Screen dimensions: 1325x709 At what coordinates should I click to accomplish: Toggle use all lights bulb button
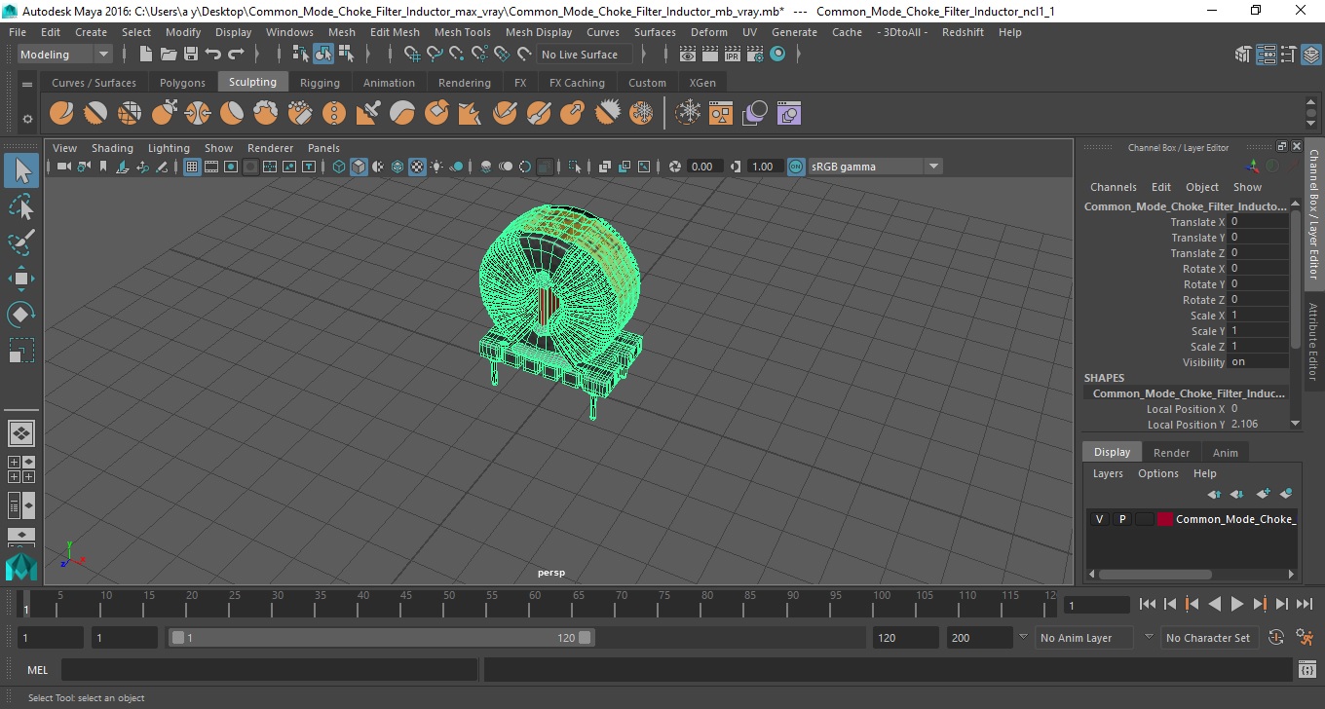click(x=436, y=167)
